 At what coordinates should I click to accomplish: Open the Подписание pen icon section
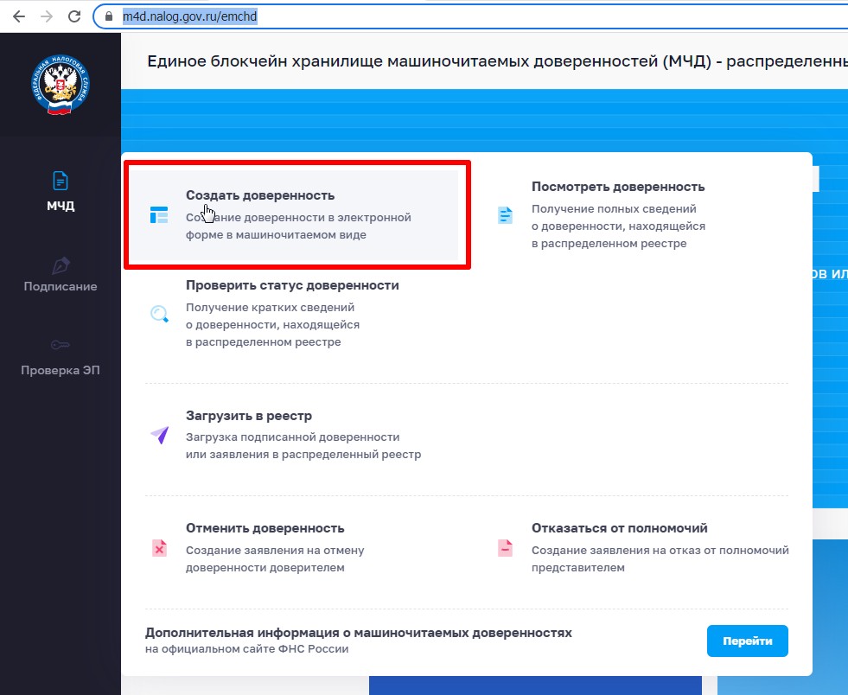click(61, 265)
